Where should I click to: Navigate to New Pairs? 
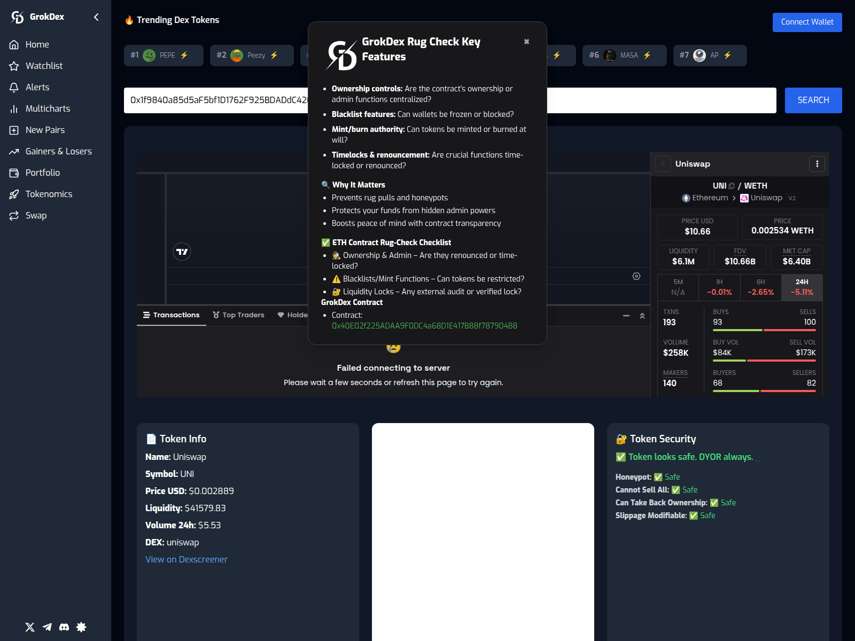tap(45, 130)
